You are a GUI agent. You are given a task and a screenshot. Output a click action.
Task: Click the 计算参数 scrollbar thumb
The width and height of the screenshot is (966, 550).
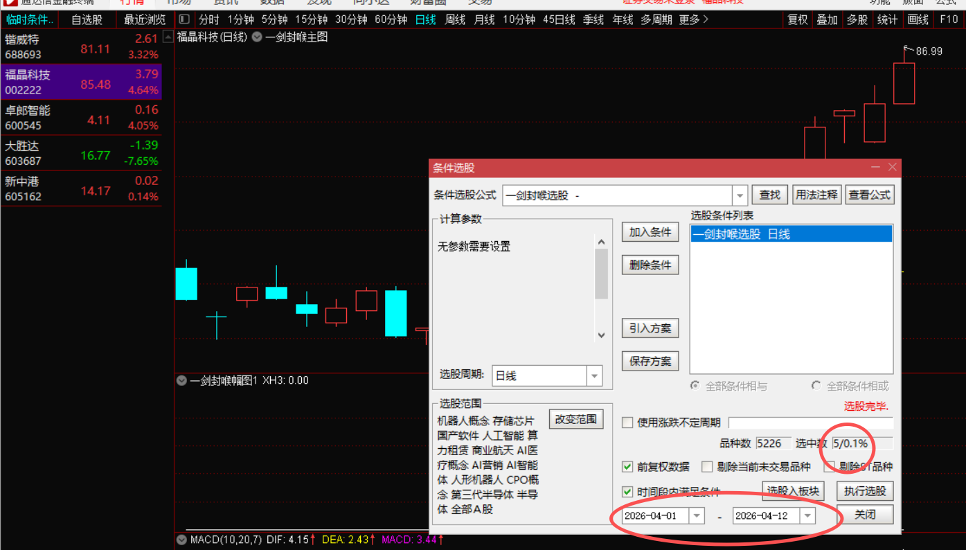point(601,274)
